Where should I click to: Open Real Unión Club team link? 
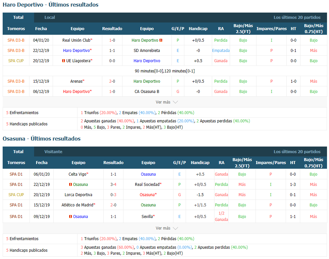click(76, 40)
